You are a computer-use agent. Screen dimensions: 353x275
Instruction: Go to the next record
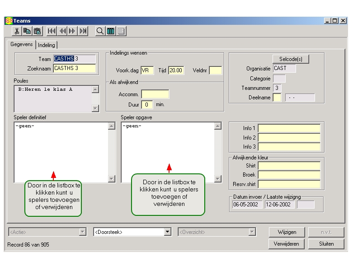[72, 31]
